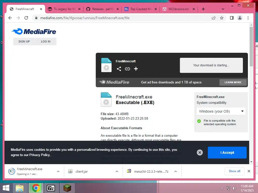This screenshot has height=193, width=258.
Task: Click the grey MediaFire logo in ad banner
Action: coord(114,82)
